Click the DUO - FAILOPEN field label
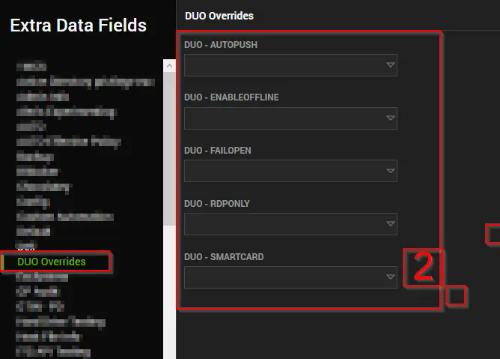The width and height of the screenshot is (500, 359). 218,151
